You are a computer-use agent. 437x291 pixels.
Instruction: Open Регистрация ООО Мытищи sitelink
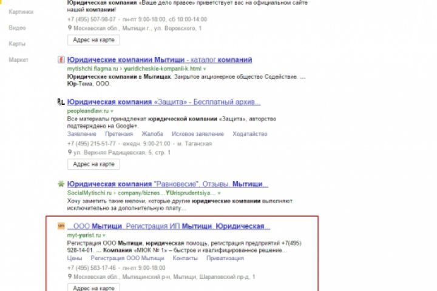(x=127, y=258)
